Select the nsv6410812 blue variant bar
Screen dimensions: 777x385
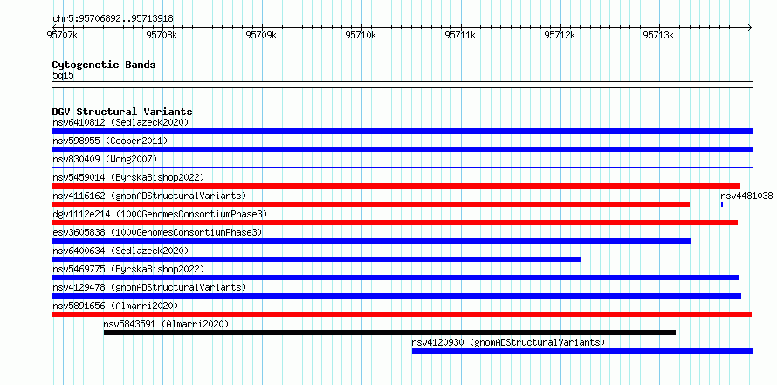[x=402, y=131]
